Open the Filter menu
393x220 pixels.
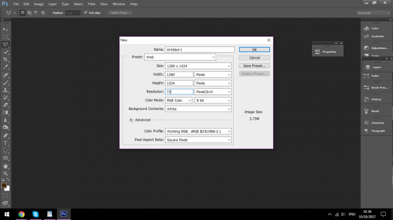click(92, 4)
